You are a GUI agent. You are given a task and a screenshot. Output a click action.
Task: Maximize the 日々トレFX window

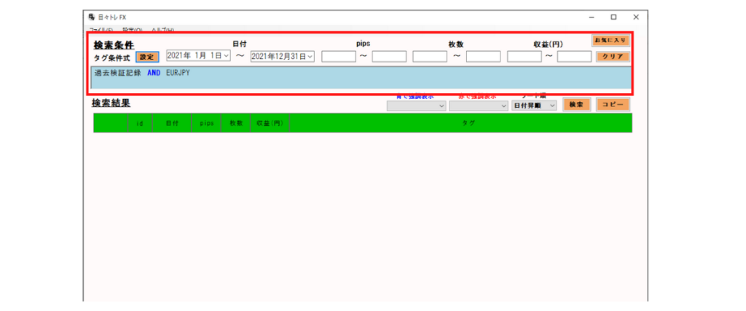pos(613,17)
